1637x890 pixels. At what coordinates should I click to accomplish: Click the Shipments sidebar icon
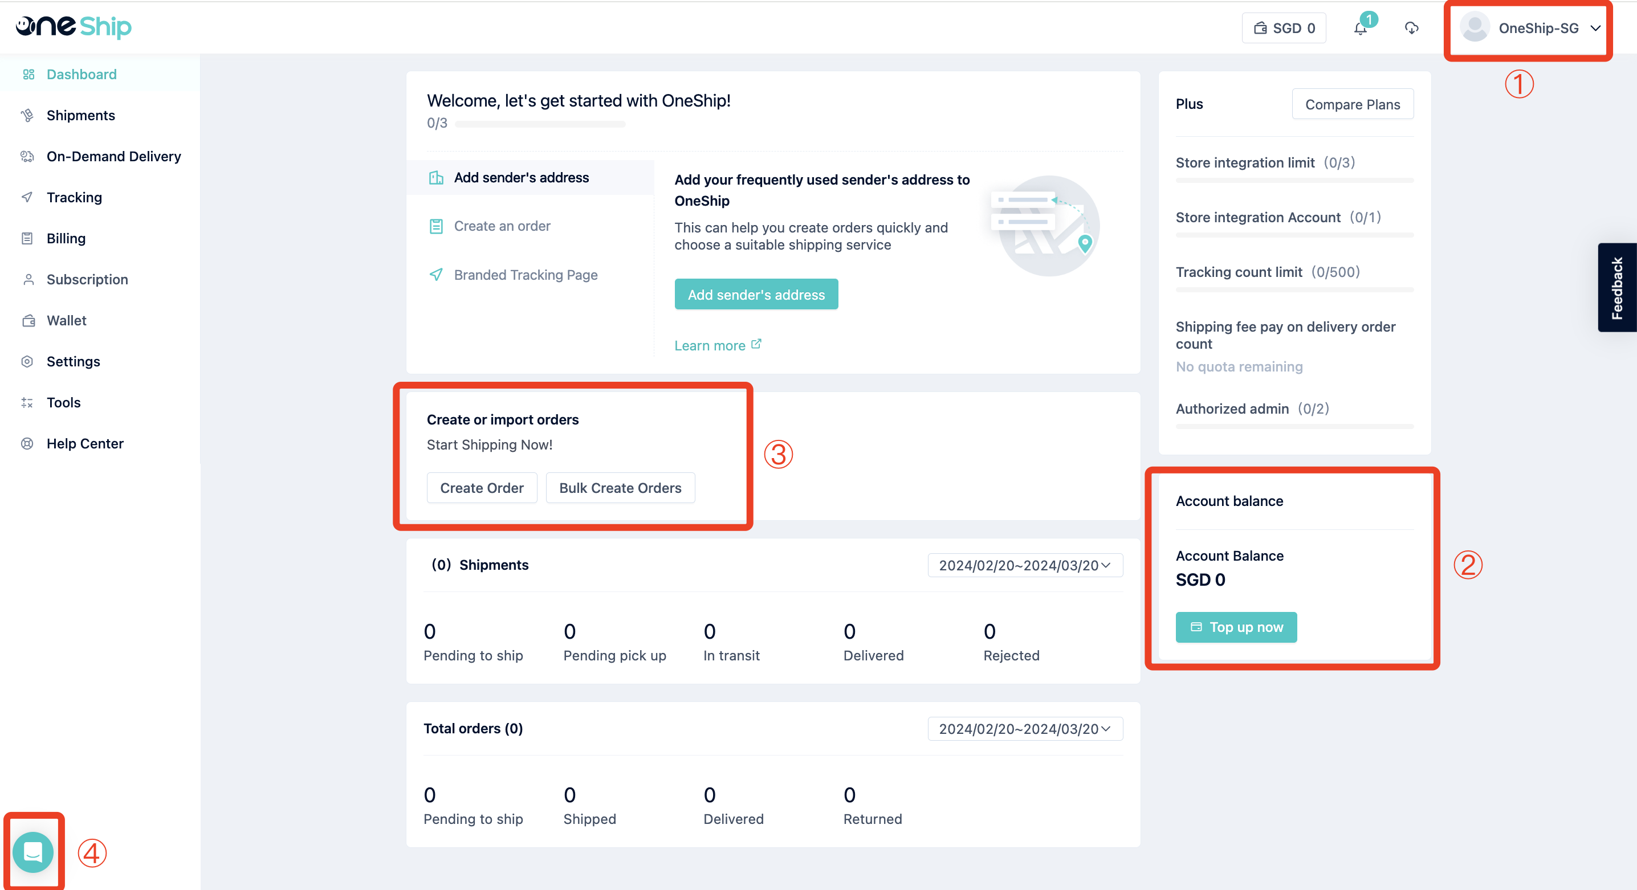27,116
